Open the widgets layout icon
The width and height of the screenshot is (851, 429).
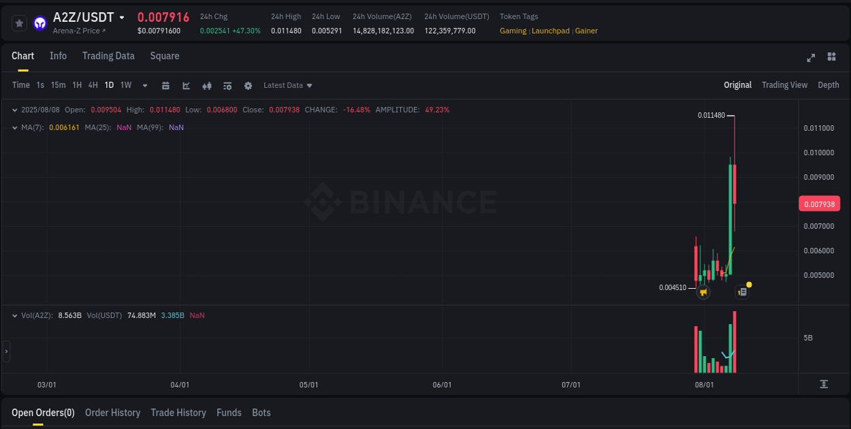tap(831, 58)
